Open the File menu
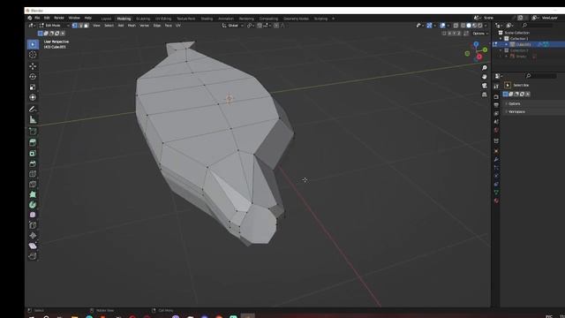This screenshot has height=318, width=565. [37, 18]
